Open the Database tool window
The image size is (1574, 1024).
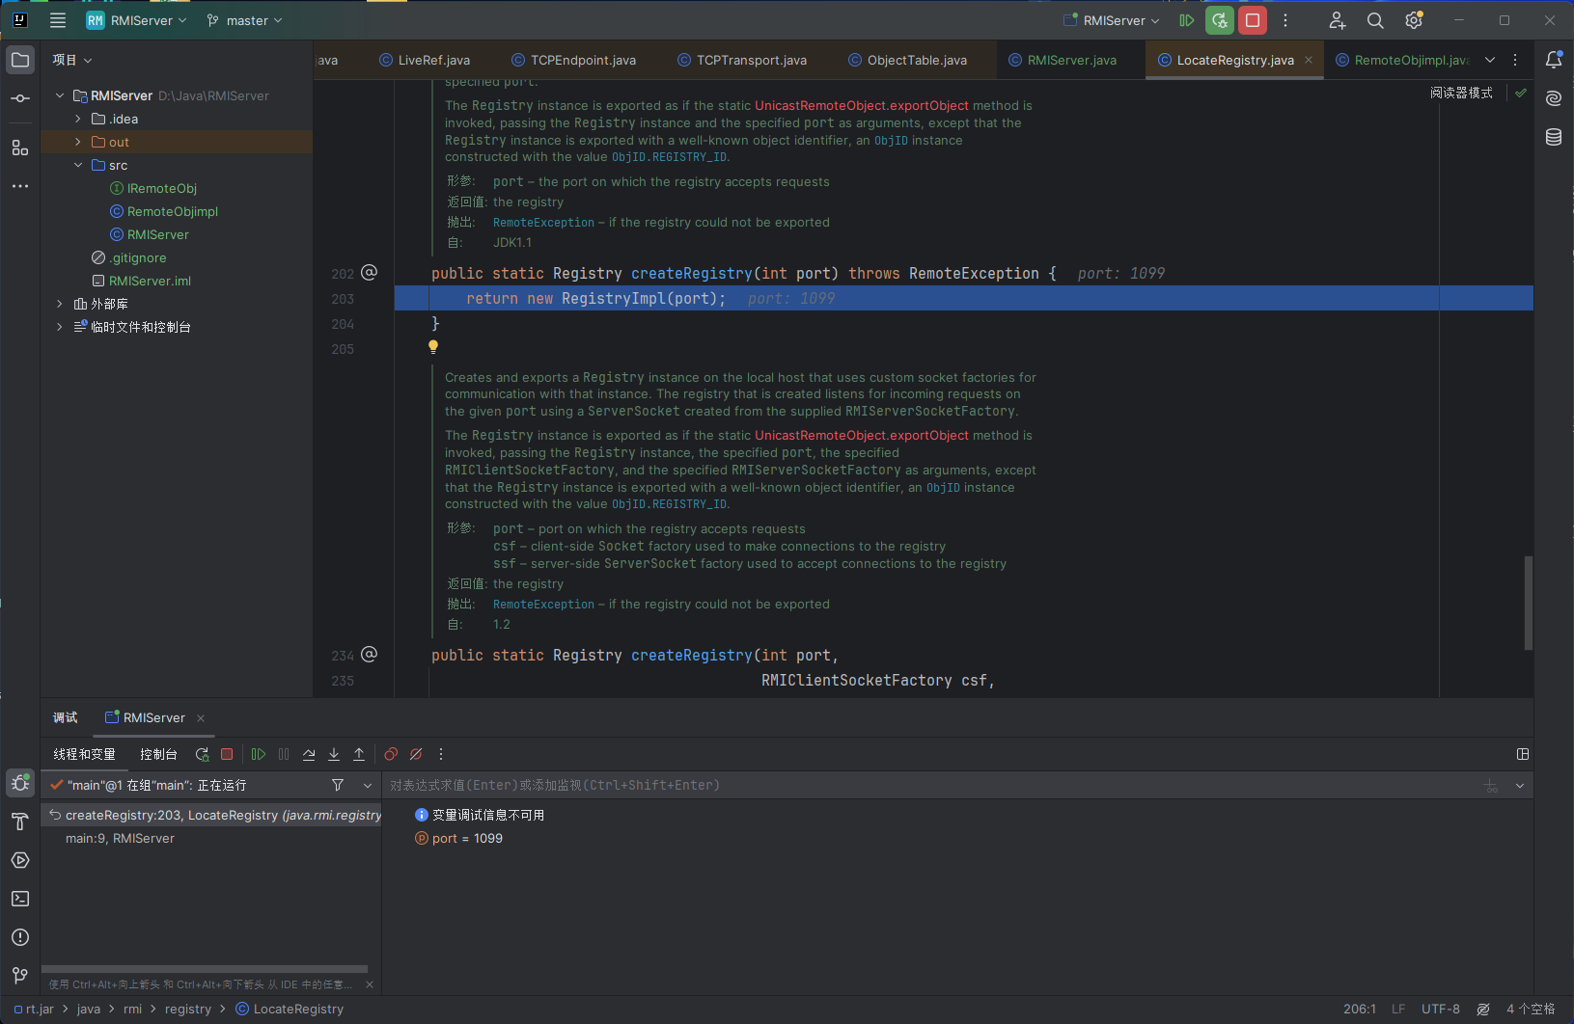[x=1554, y=137]
